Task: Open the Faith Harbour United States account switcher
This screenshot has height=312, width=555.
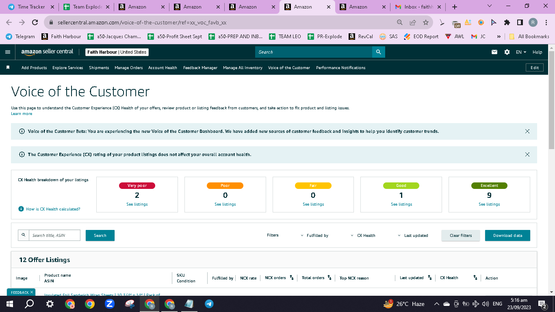Action: 117,52
